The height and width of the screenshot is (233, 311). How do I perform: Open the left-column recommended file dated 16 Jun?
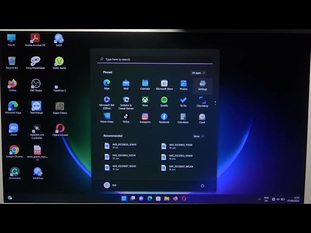click(120, 167)
